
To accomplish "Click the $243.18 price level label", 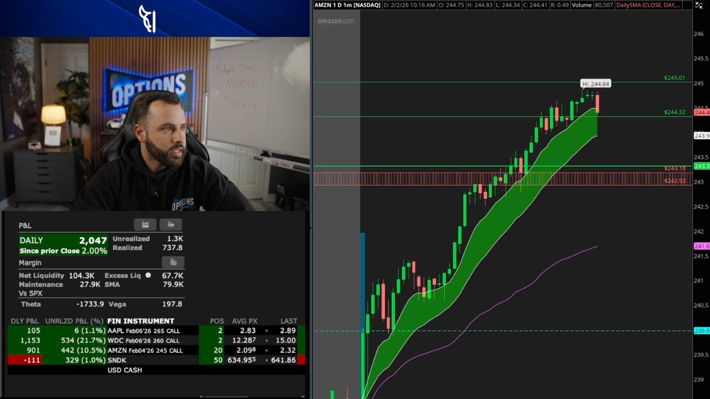I will [674, 168].
